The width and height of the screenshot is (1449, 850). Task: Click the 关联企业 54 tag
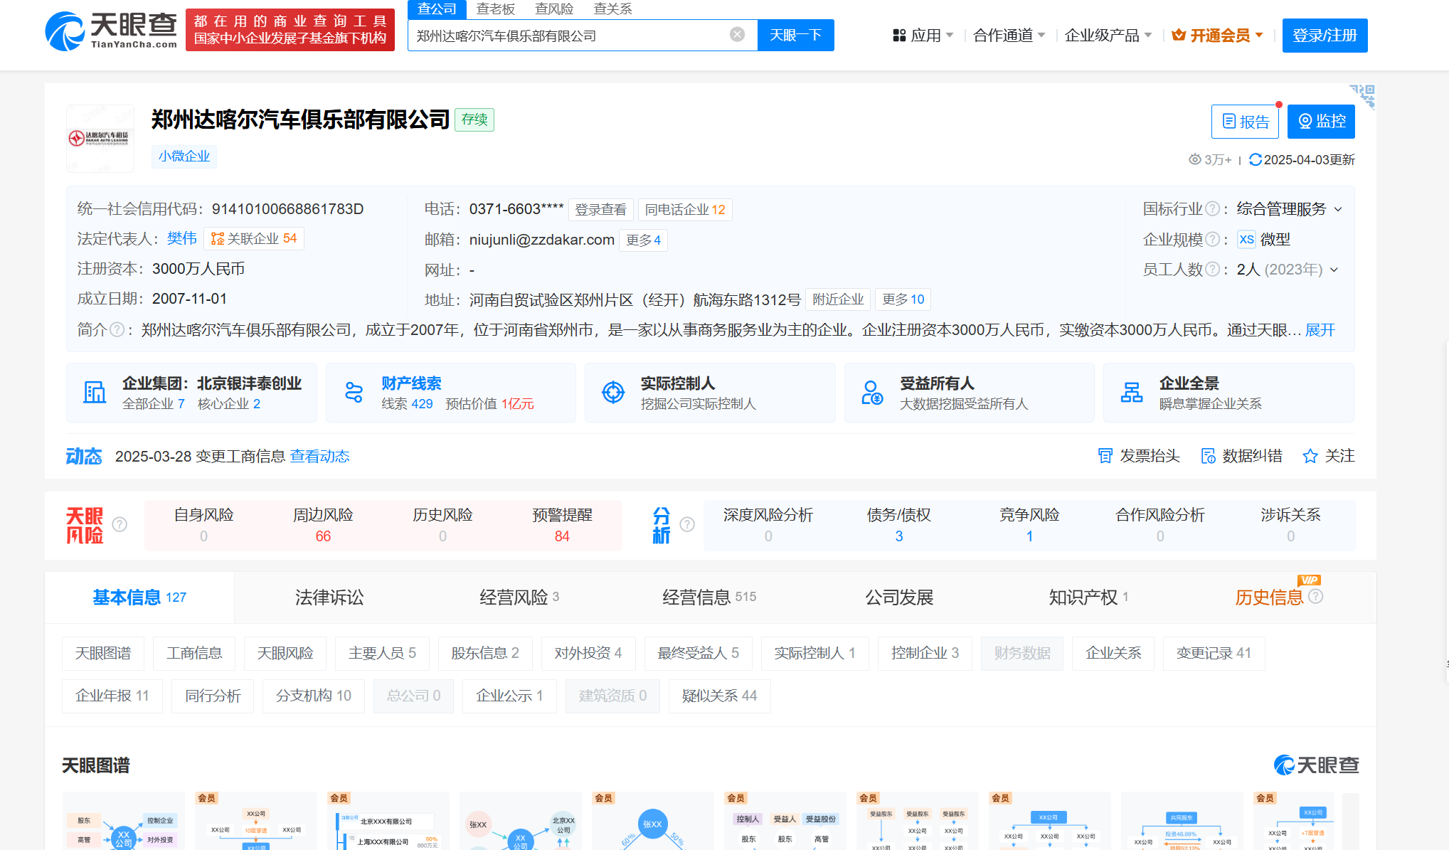254,239
